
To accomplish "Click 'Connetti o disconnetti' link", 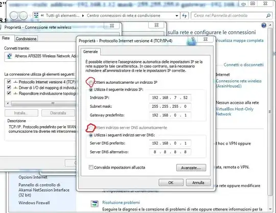I will coord(244,65).
